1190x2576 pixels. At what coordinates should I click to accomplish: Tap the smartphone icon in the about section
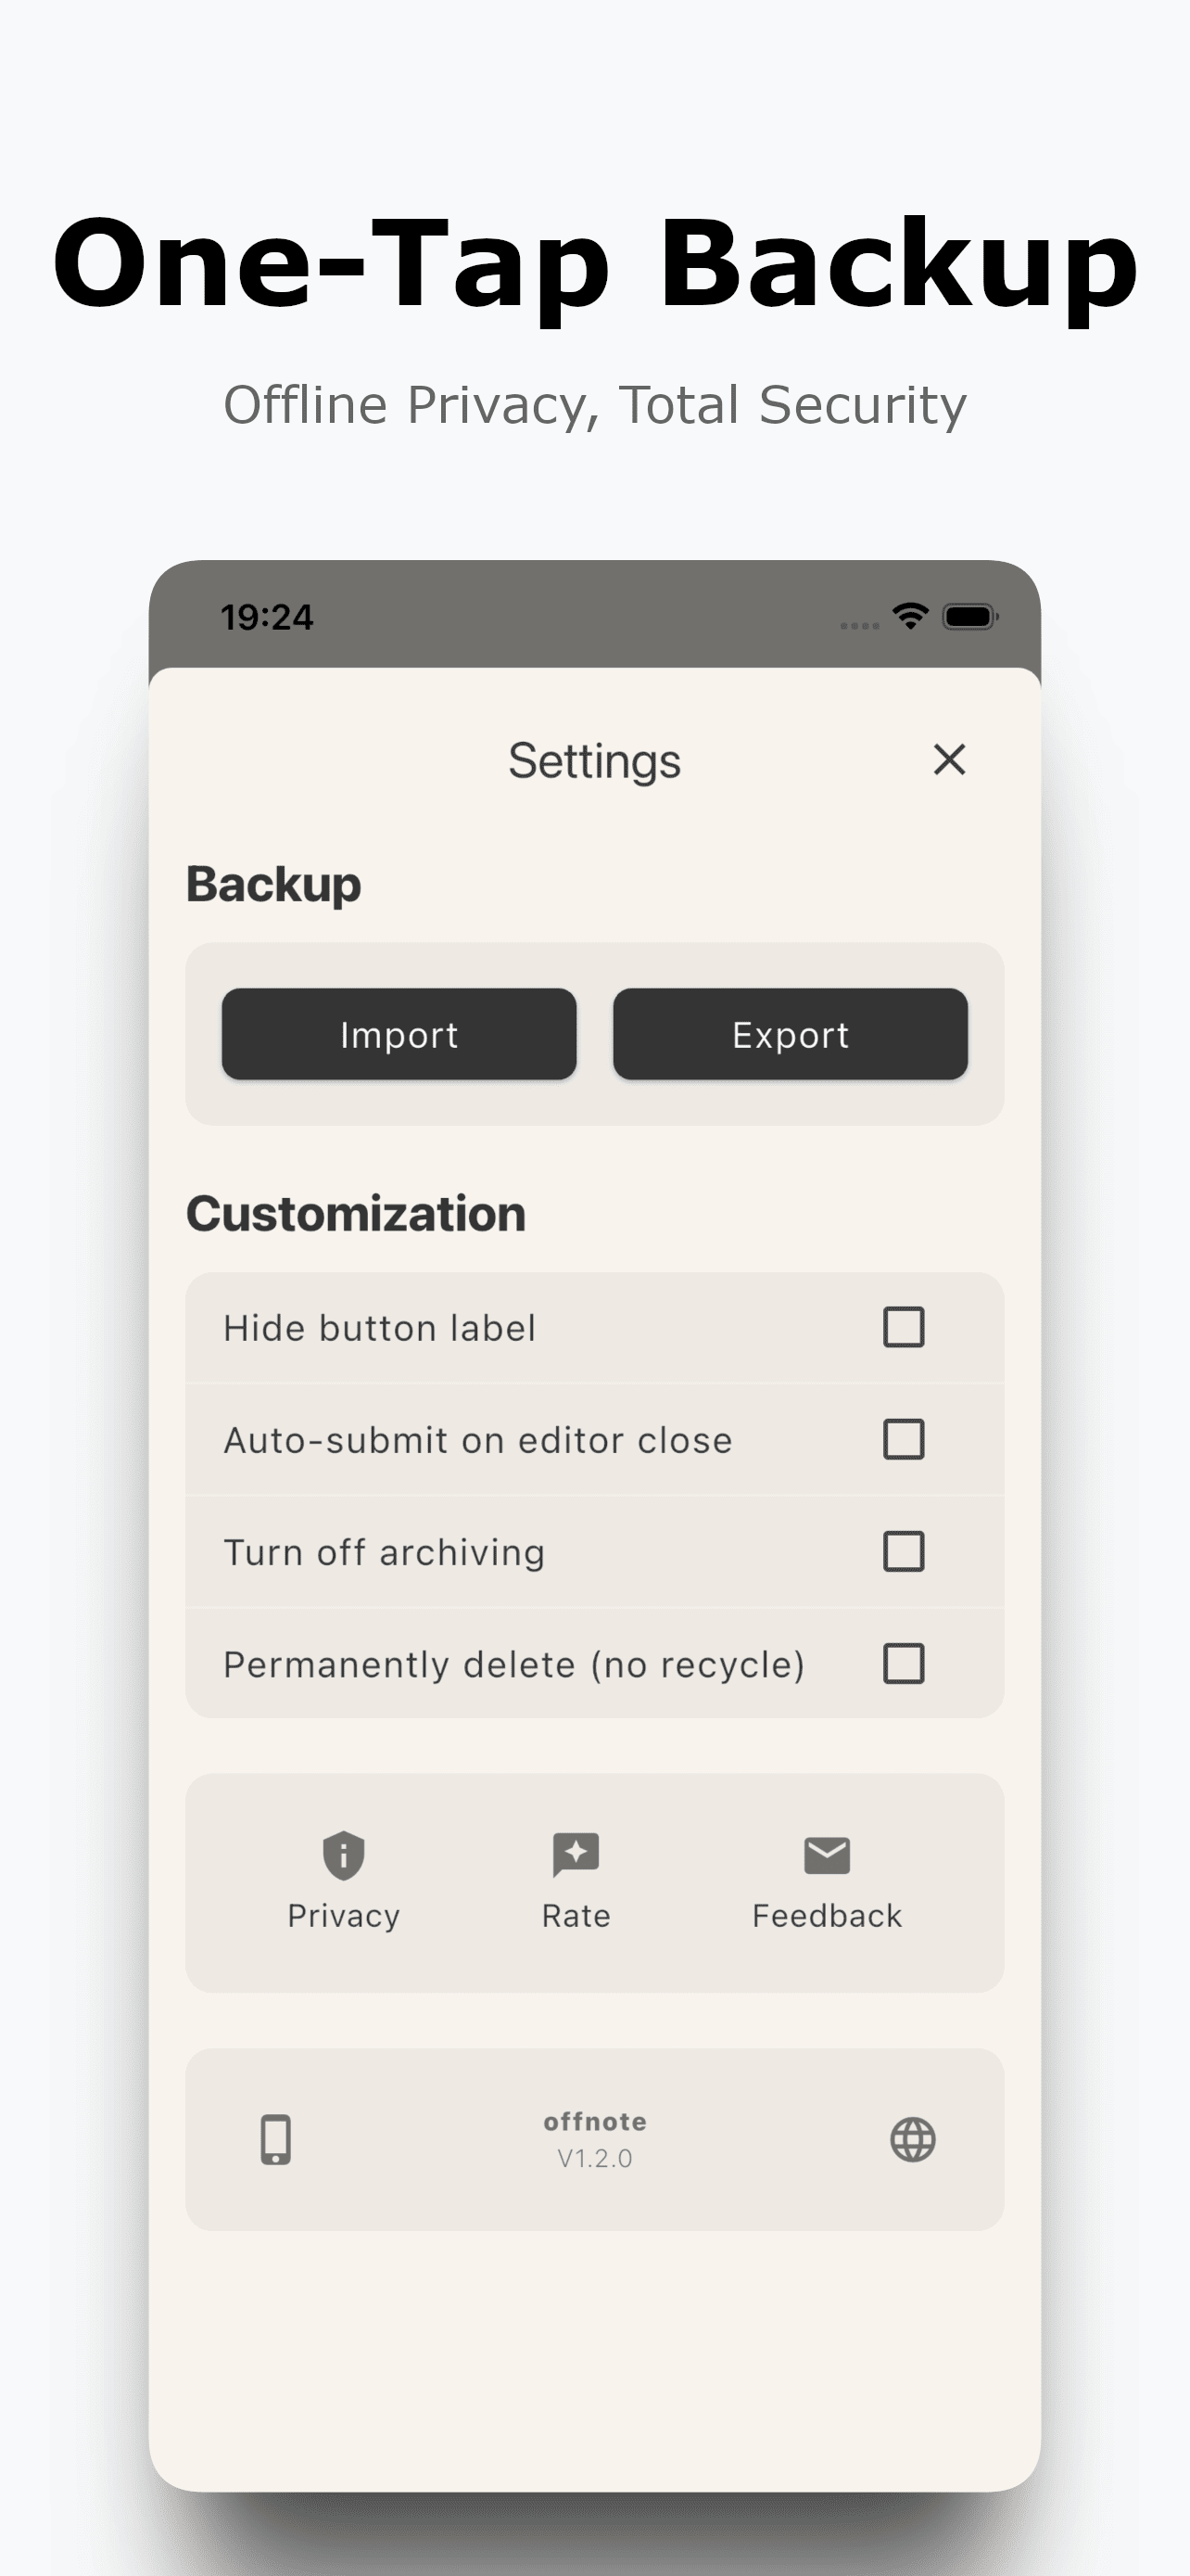tap(277, 2139)
